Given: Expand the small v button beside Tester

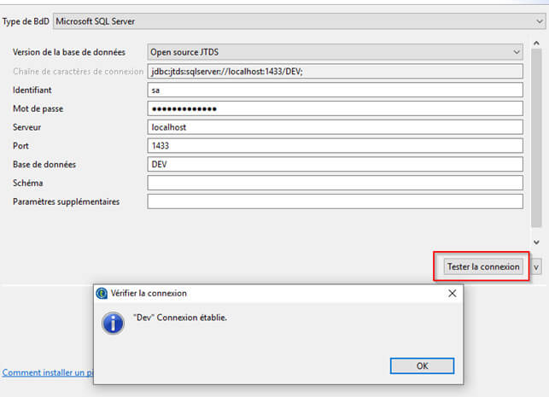Looking at the screenshot, I should pos(536,267).
